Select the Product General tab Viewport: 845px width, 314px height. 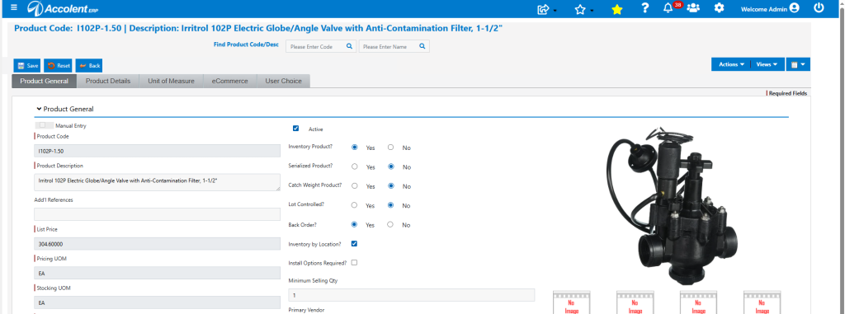45,82
